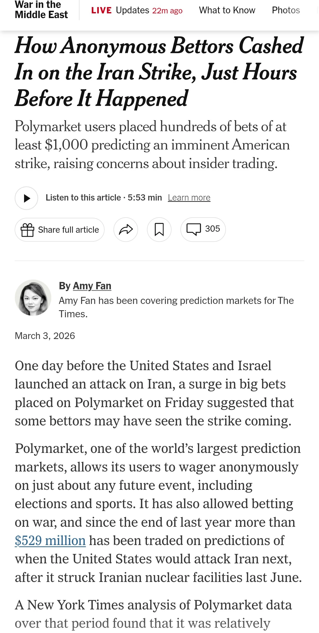Image resolution: width=319 pixels, height=633 pixels.
Task: Open the Photos tab
Action: [x=286, y=10]
